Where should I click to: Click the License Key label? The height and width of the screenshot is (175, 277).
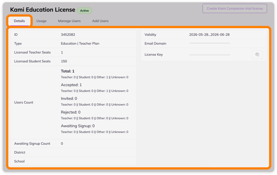[x=153, y=54]
